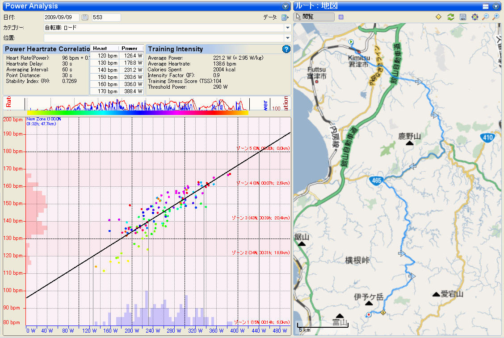504x338 pixels.
Task: Refresh the route map
Action: click(x=451, y=17)
